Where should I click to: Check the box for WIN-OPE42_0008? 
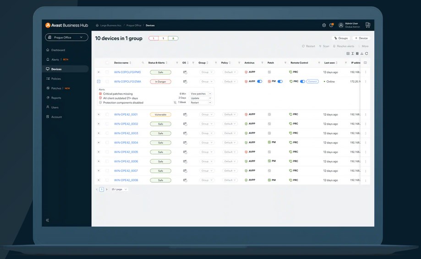click(107, 180)
